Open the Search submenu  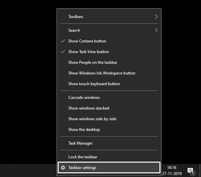[109, 30]
